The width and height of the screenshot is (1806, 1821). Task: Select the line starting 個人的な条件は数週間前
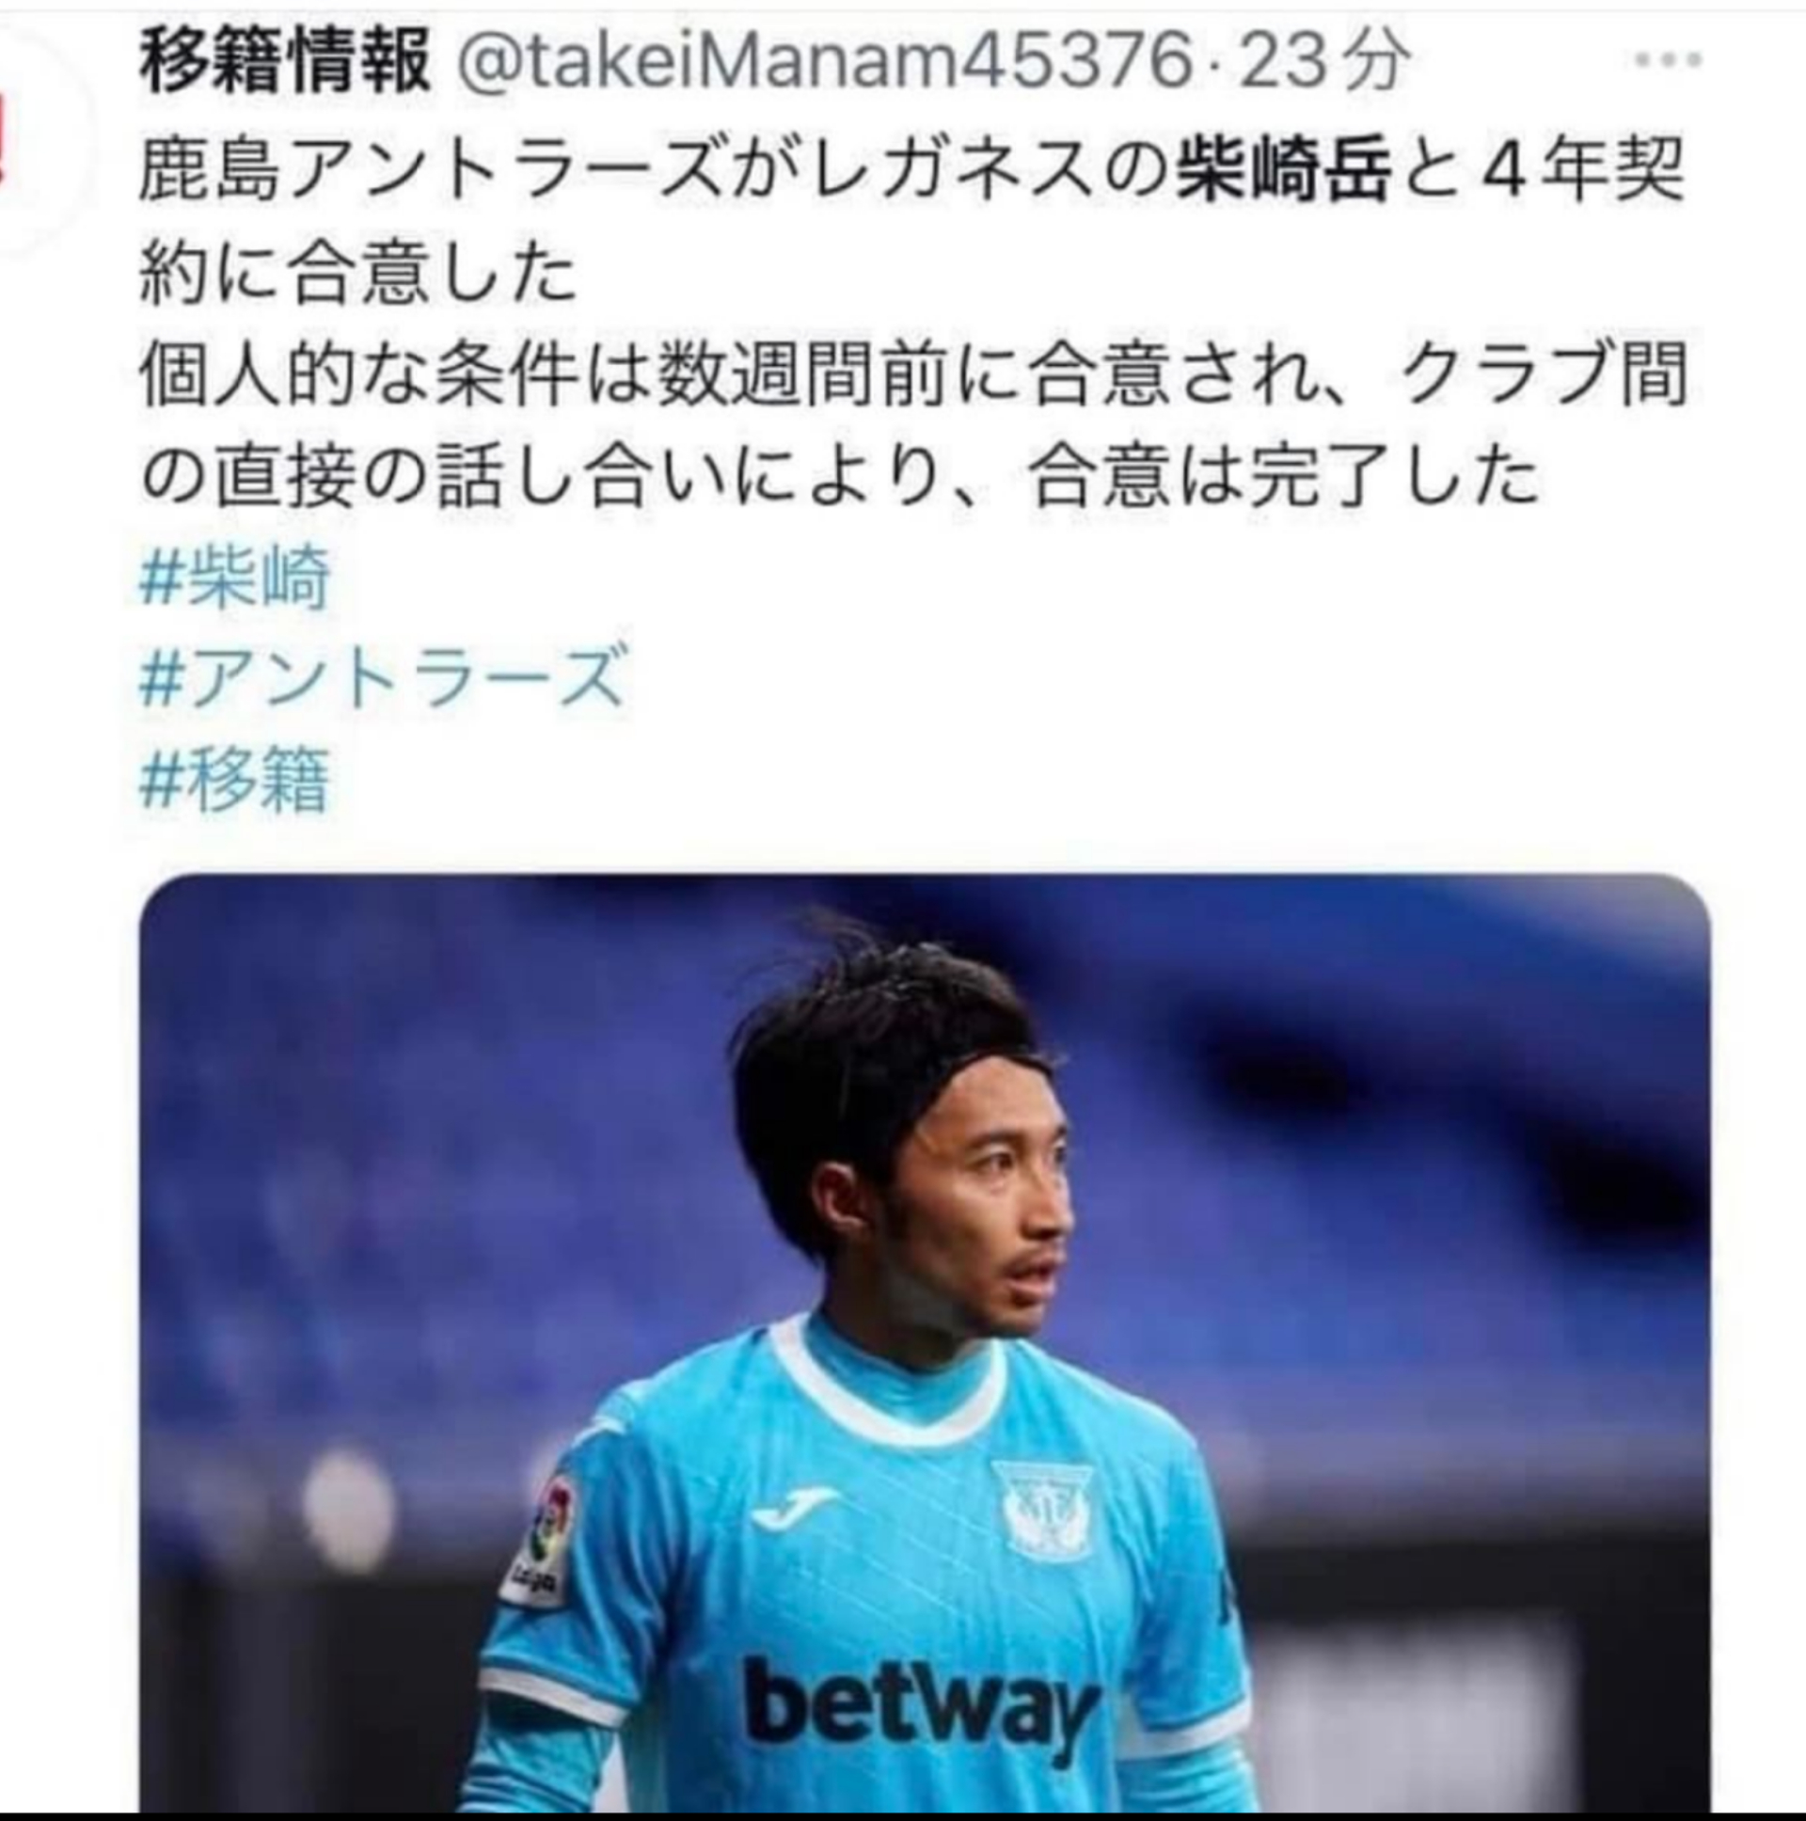click(912, 375)
